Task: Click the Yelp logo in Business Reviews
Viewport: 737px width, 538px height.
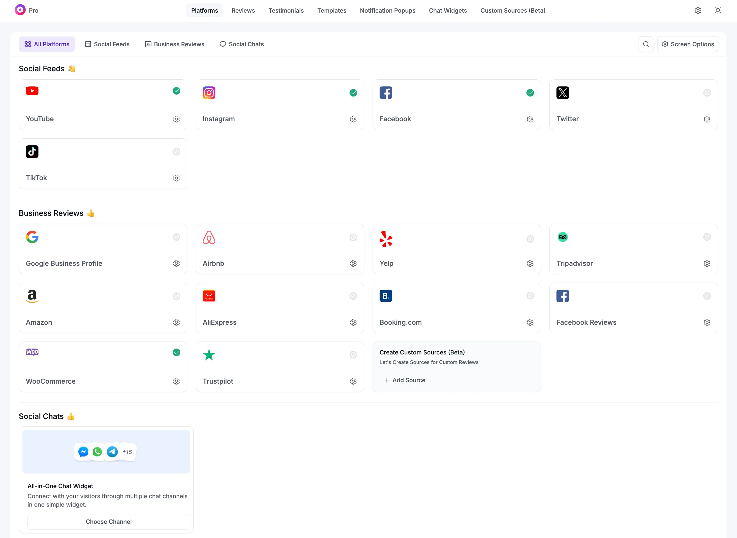Action: 386,239
